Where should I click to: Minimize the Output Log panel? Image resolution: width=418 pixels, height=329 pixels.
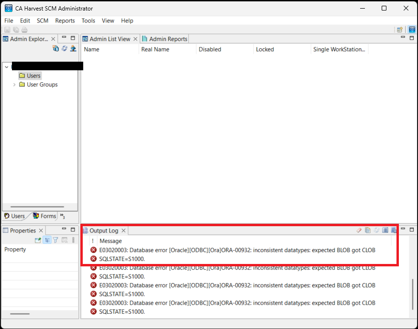[x=403, y=230]
